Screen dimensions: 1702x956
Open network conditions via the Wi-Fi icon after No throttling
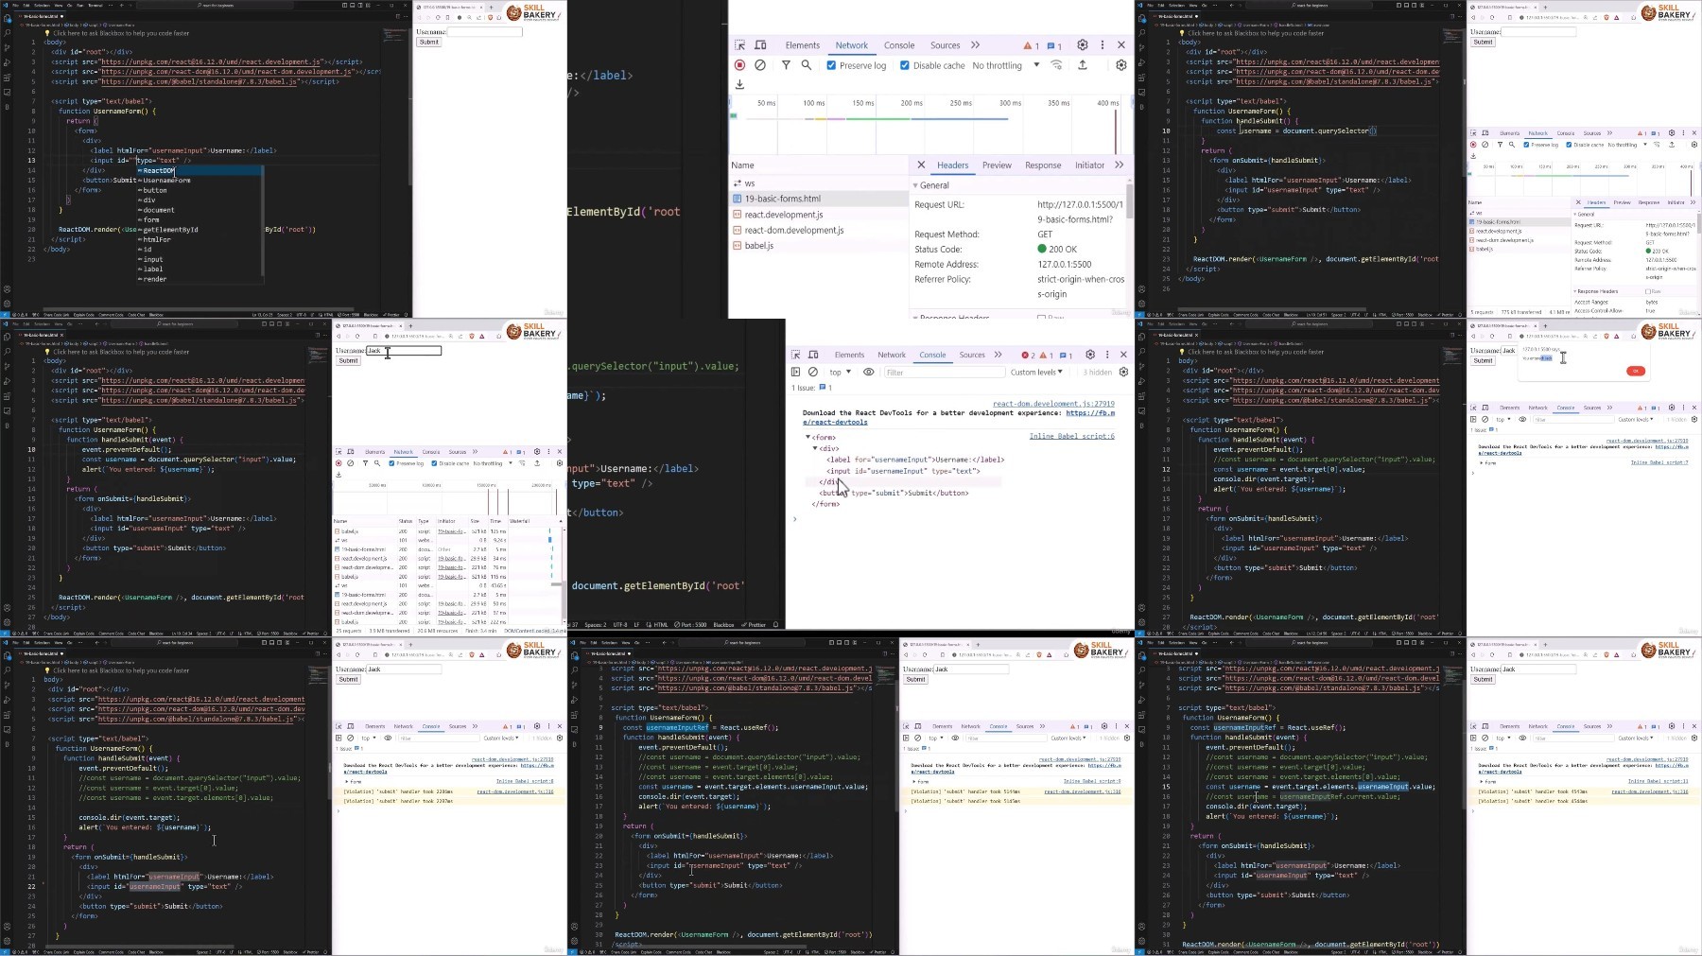tap(1056, 65)
